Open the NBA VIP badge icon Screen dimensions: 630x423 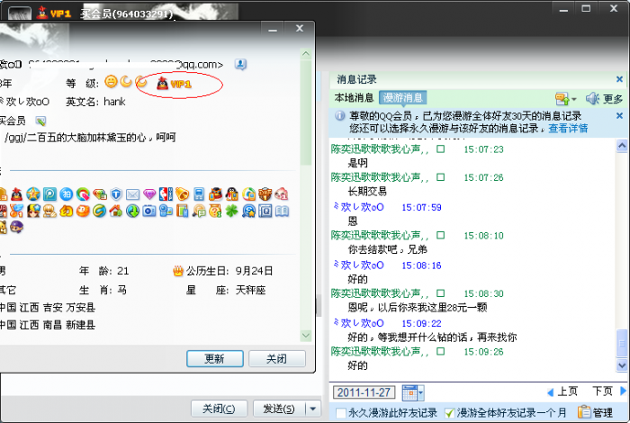pos(166,194)
